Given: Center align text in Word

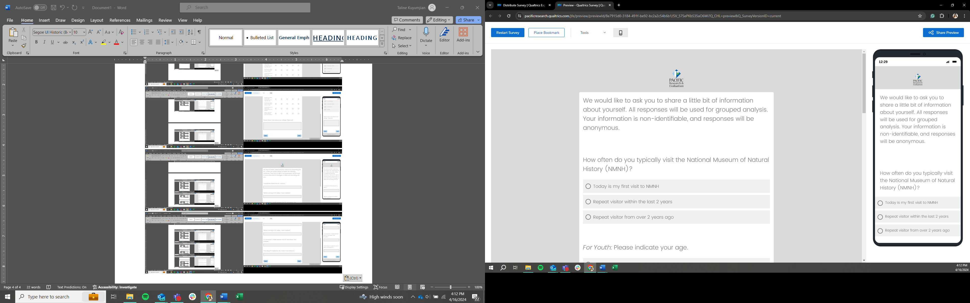Looking at the screenshot, I should (142, 42).
